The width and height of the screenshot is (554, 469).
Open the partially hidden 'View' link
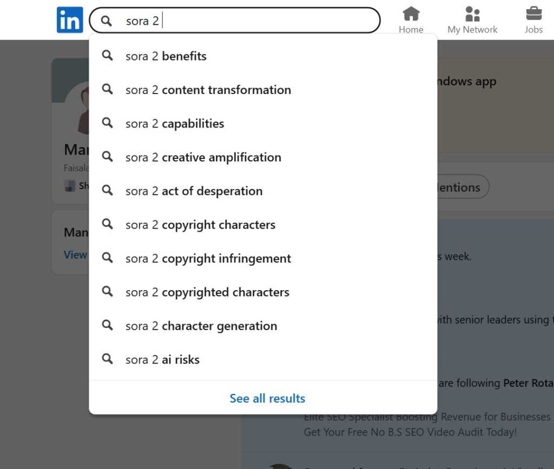coord(75,254)
